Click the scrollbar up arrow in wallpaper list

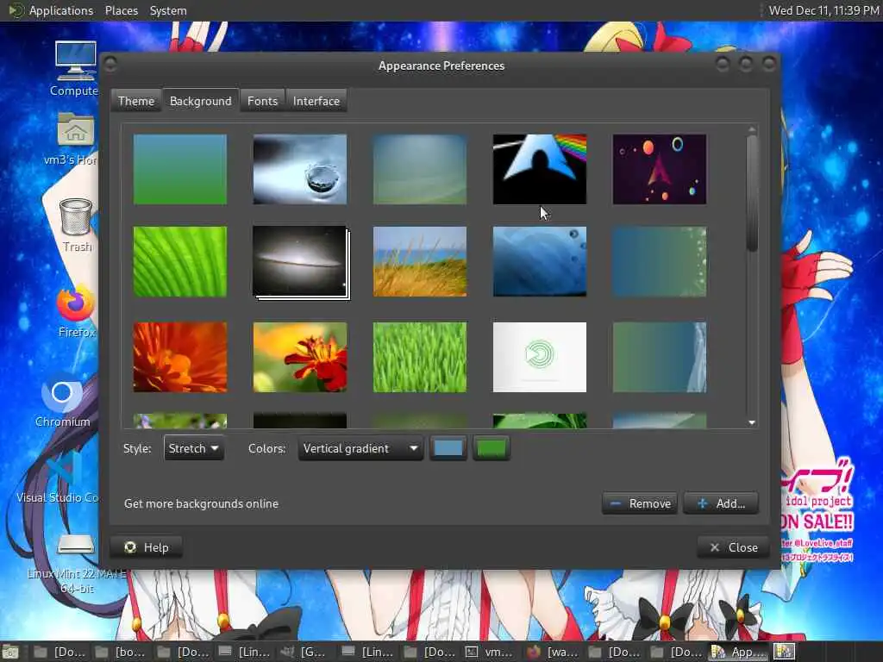(752, 130)
